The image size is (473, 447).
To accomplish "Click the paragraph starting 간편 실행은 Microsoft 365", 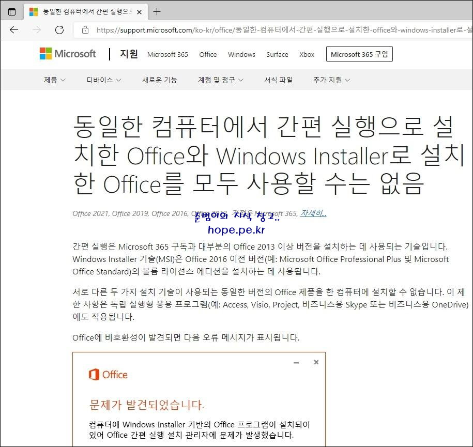I will tap(261, 259).
